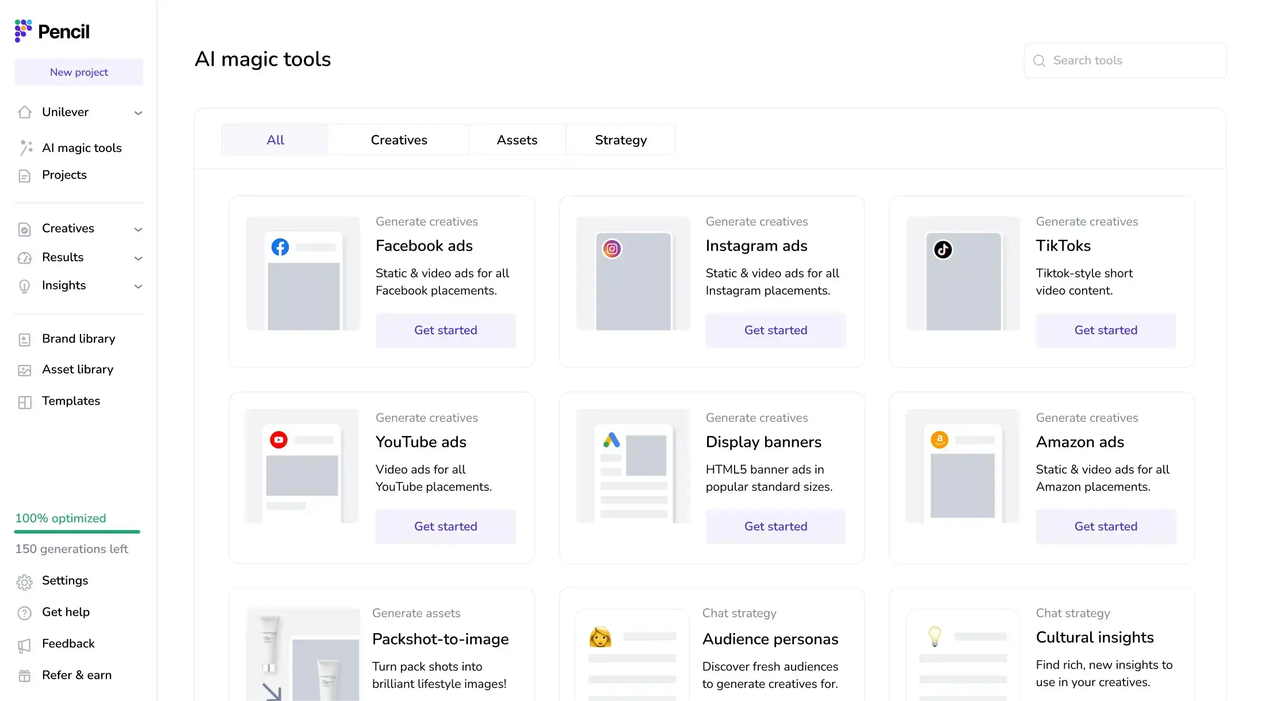Screen dimensions: 1261x701
Task: Expand the Unilever workspace dropdown
Action: 138,113
